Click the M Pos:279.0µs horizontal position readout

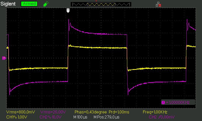[106, 117]
